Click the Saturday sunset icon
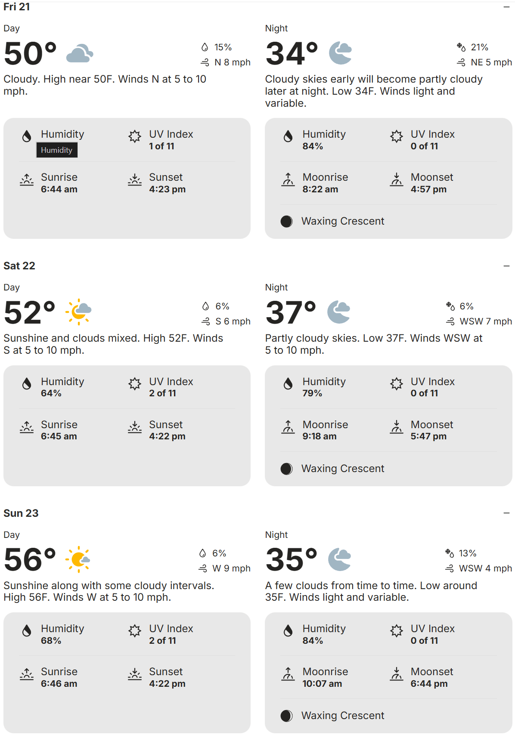 135,427
